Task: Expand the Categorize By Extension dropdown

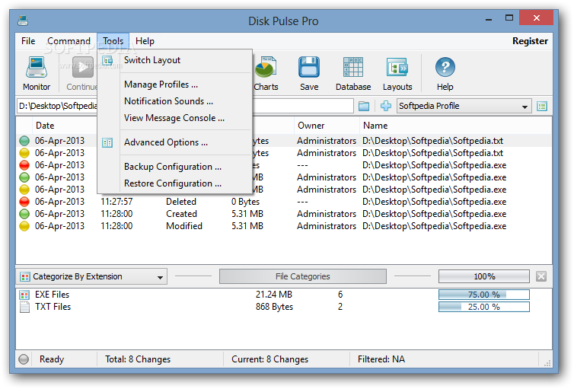Action: [91, 276]
